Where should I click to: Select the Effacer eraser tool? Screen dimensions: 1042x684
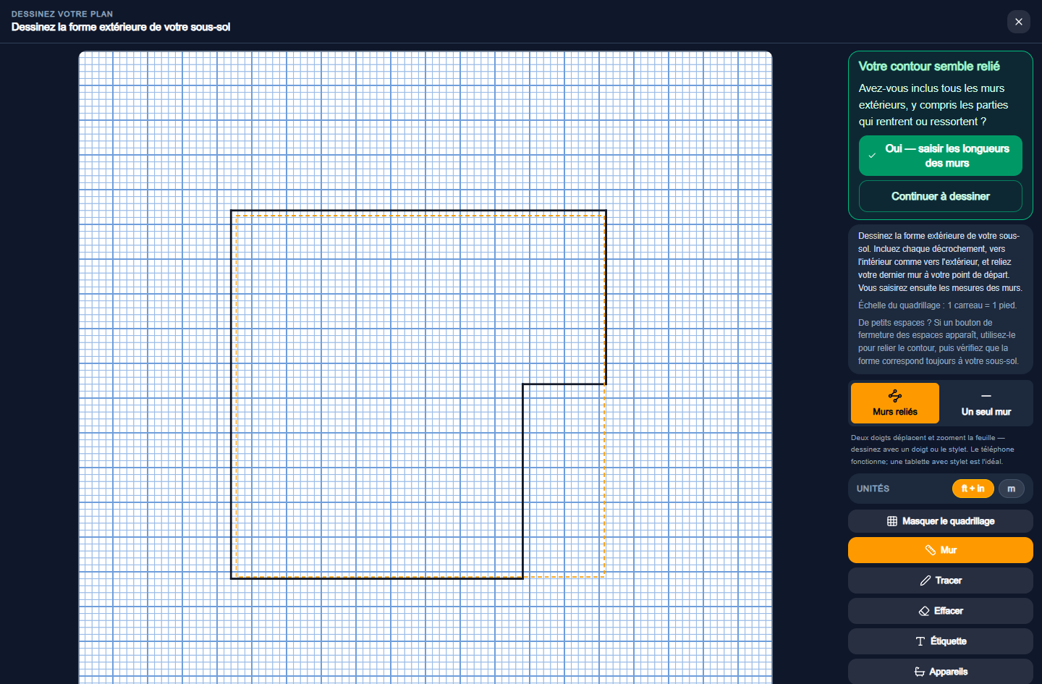(940, 611)
